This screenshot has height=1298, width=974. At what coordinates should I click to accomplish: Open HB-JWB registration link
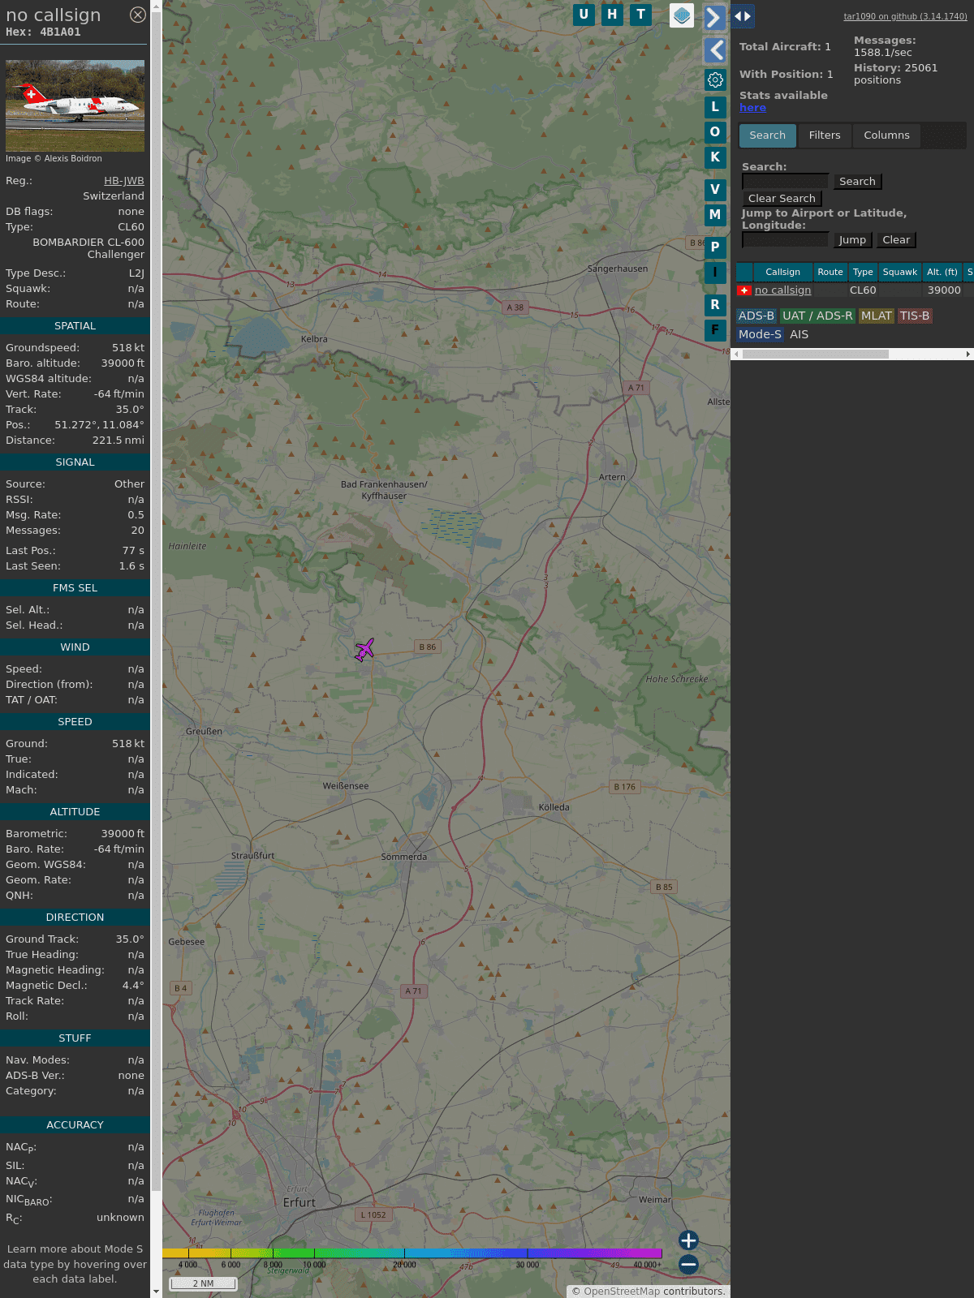click(124, 181)
